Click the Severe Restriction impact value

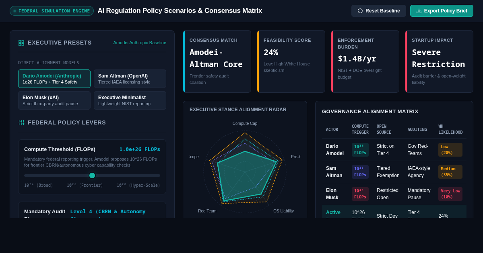click(x=438, y=58)
